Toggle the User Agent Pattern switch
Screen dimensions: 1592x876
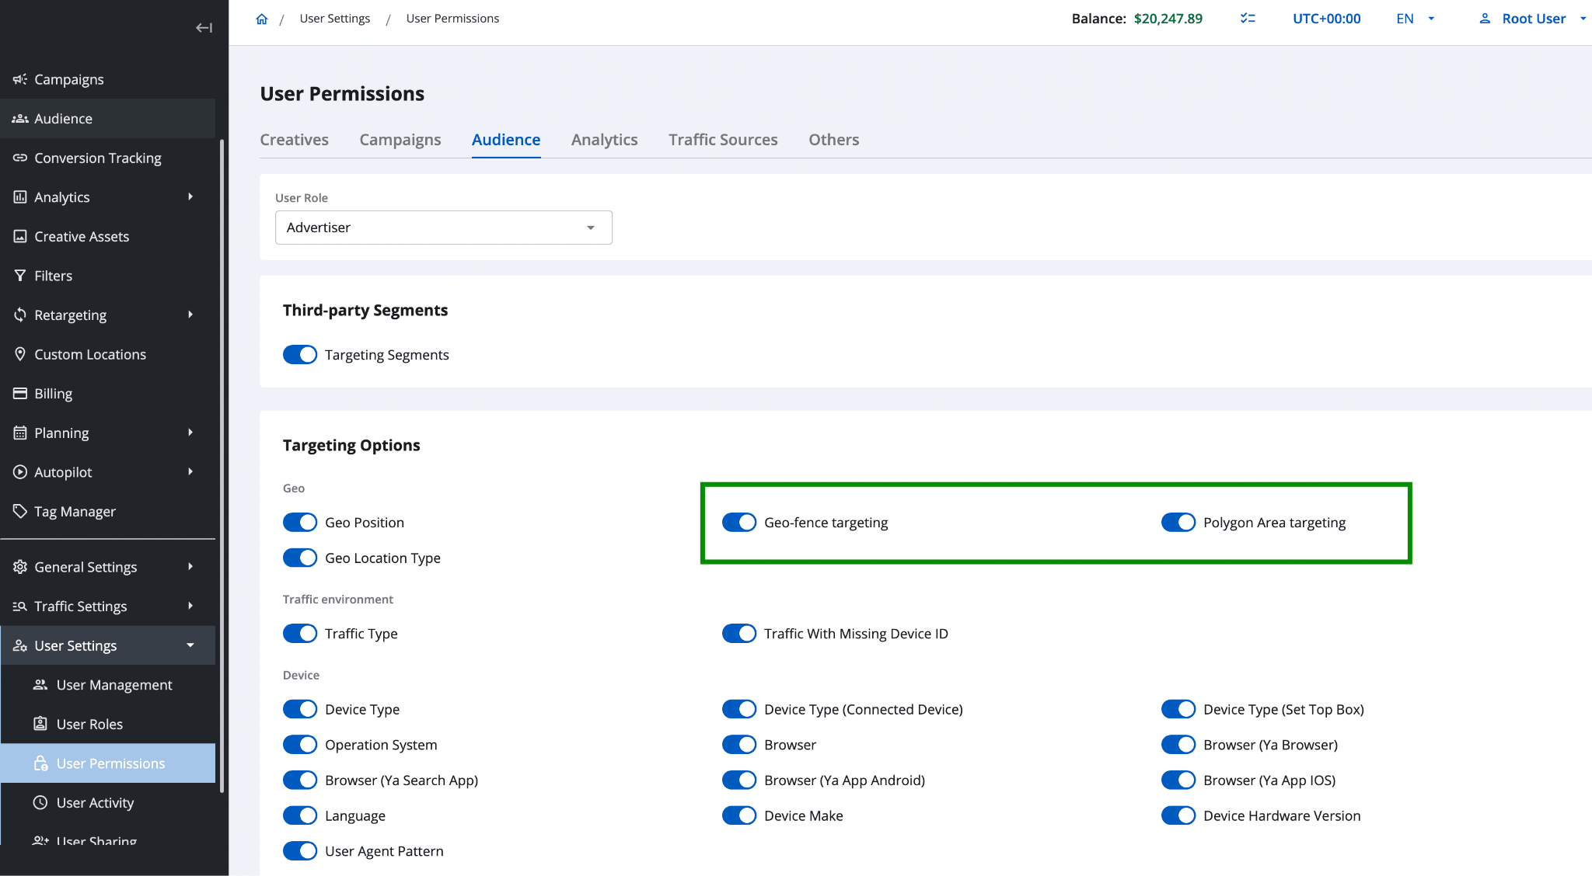(x=300, y=851)
